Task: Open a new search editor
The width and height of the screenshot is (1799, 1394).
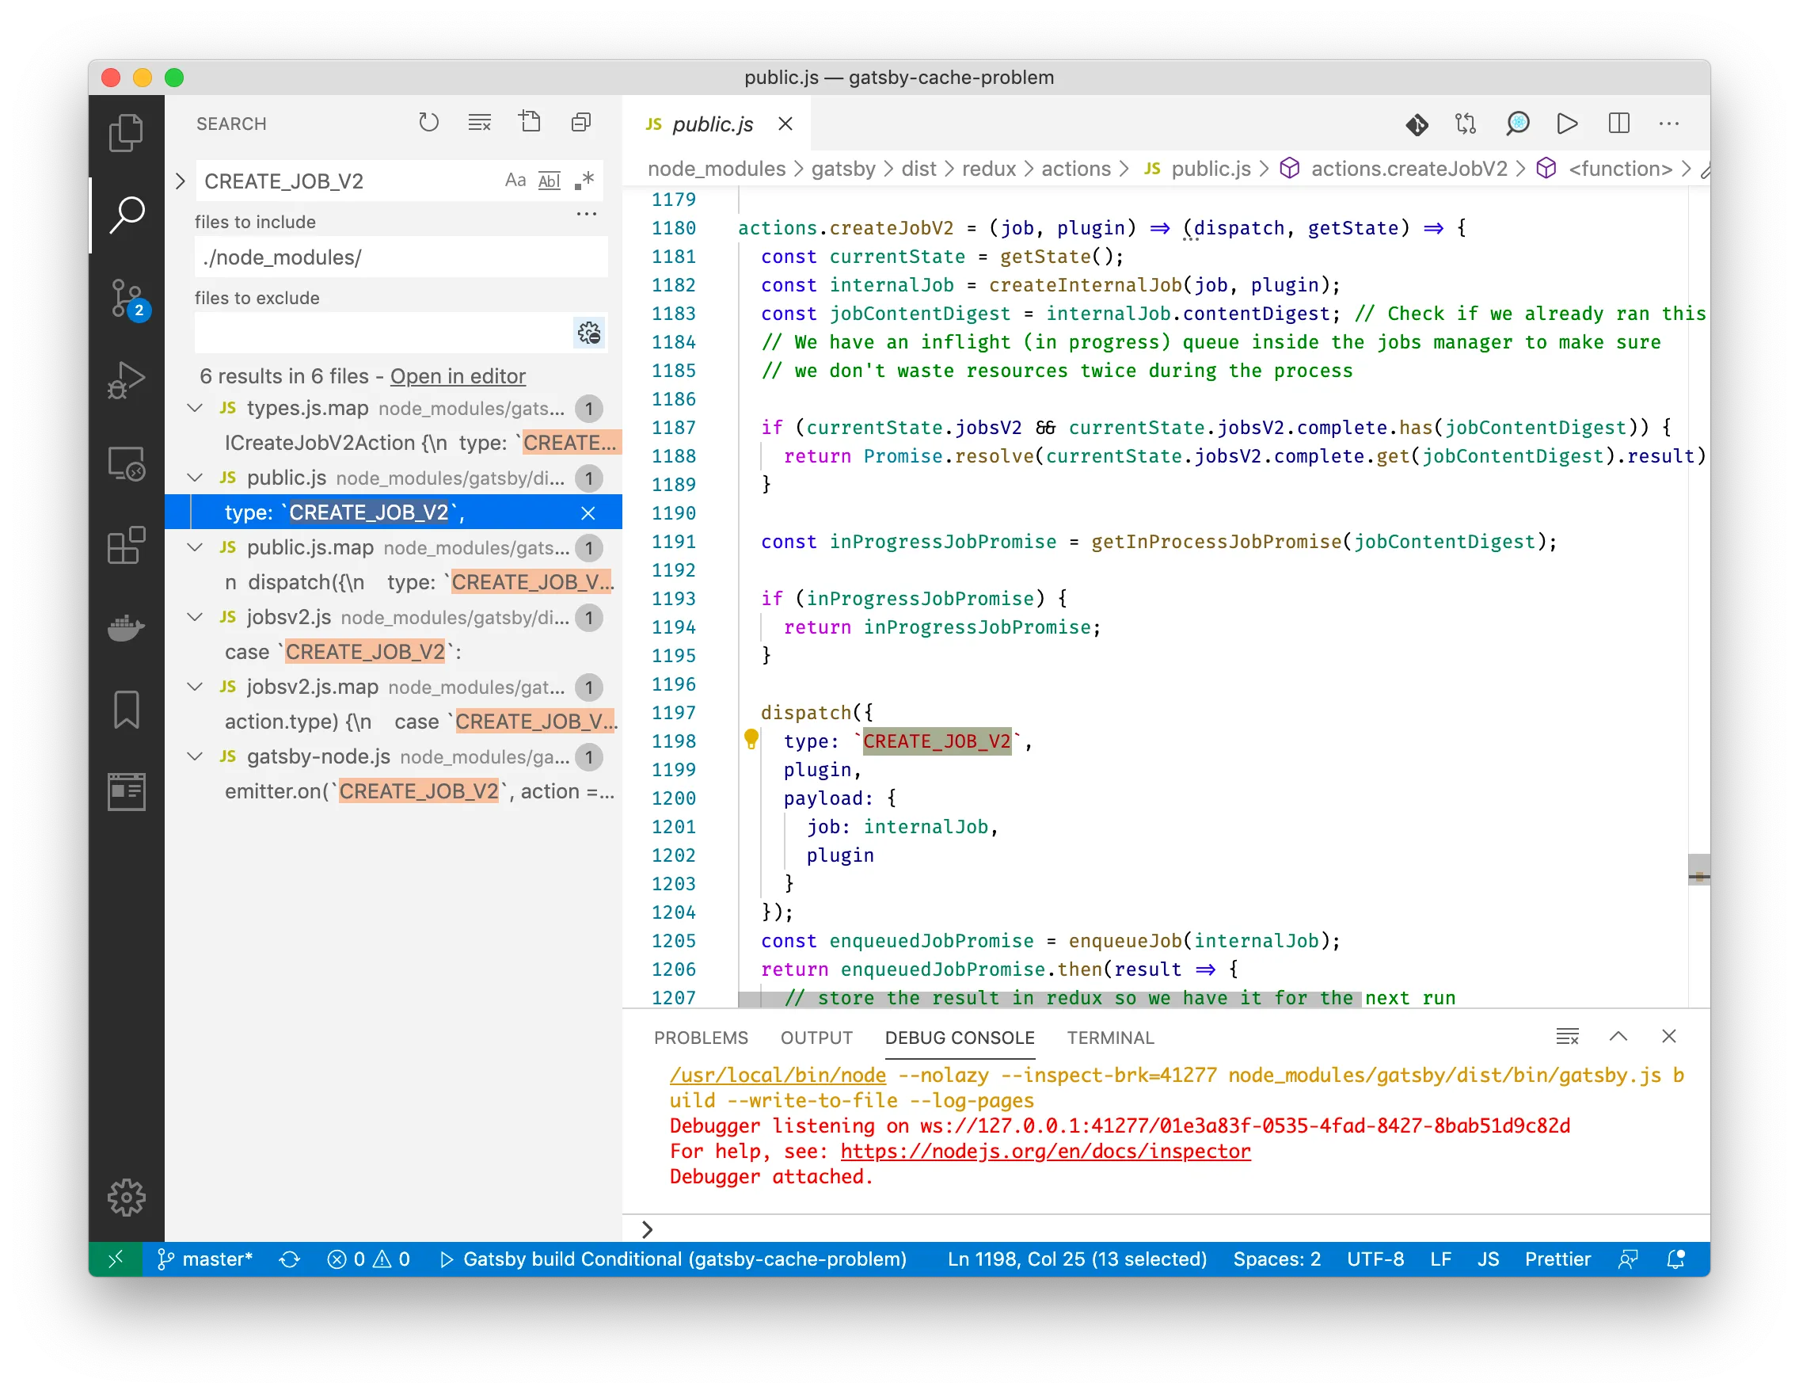Action: click(x=530, y=123)
